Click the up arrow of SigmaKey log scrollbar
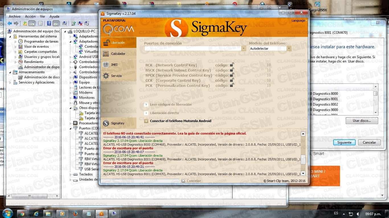The image size is (389, 218). 303,134
